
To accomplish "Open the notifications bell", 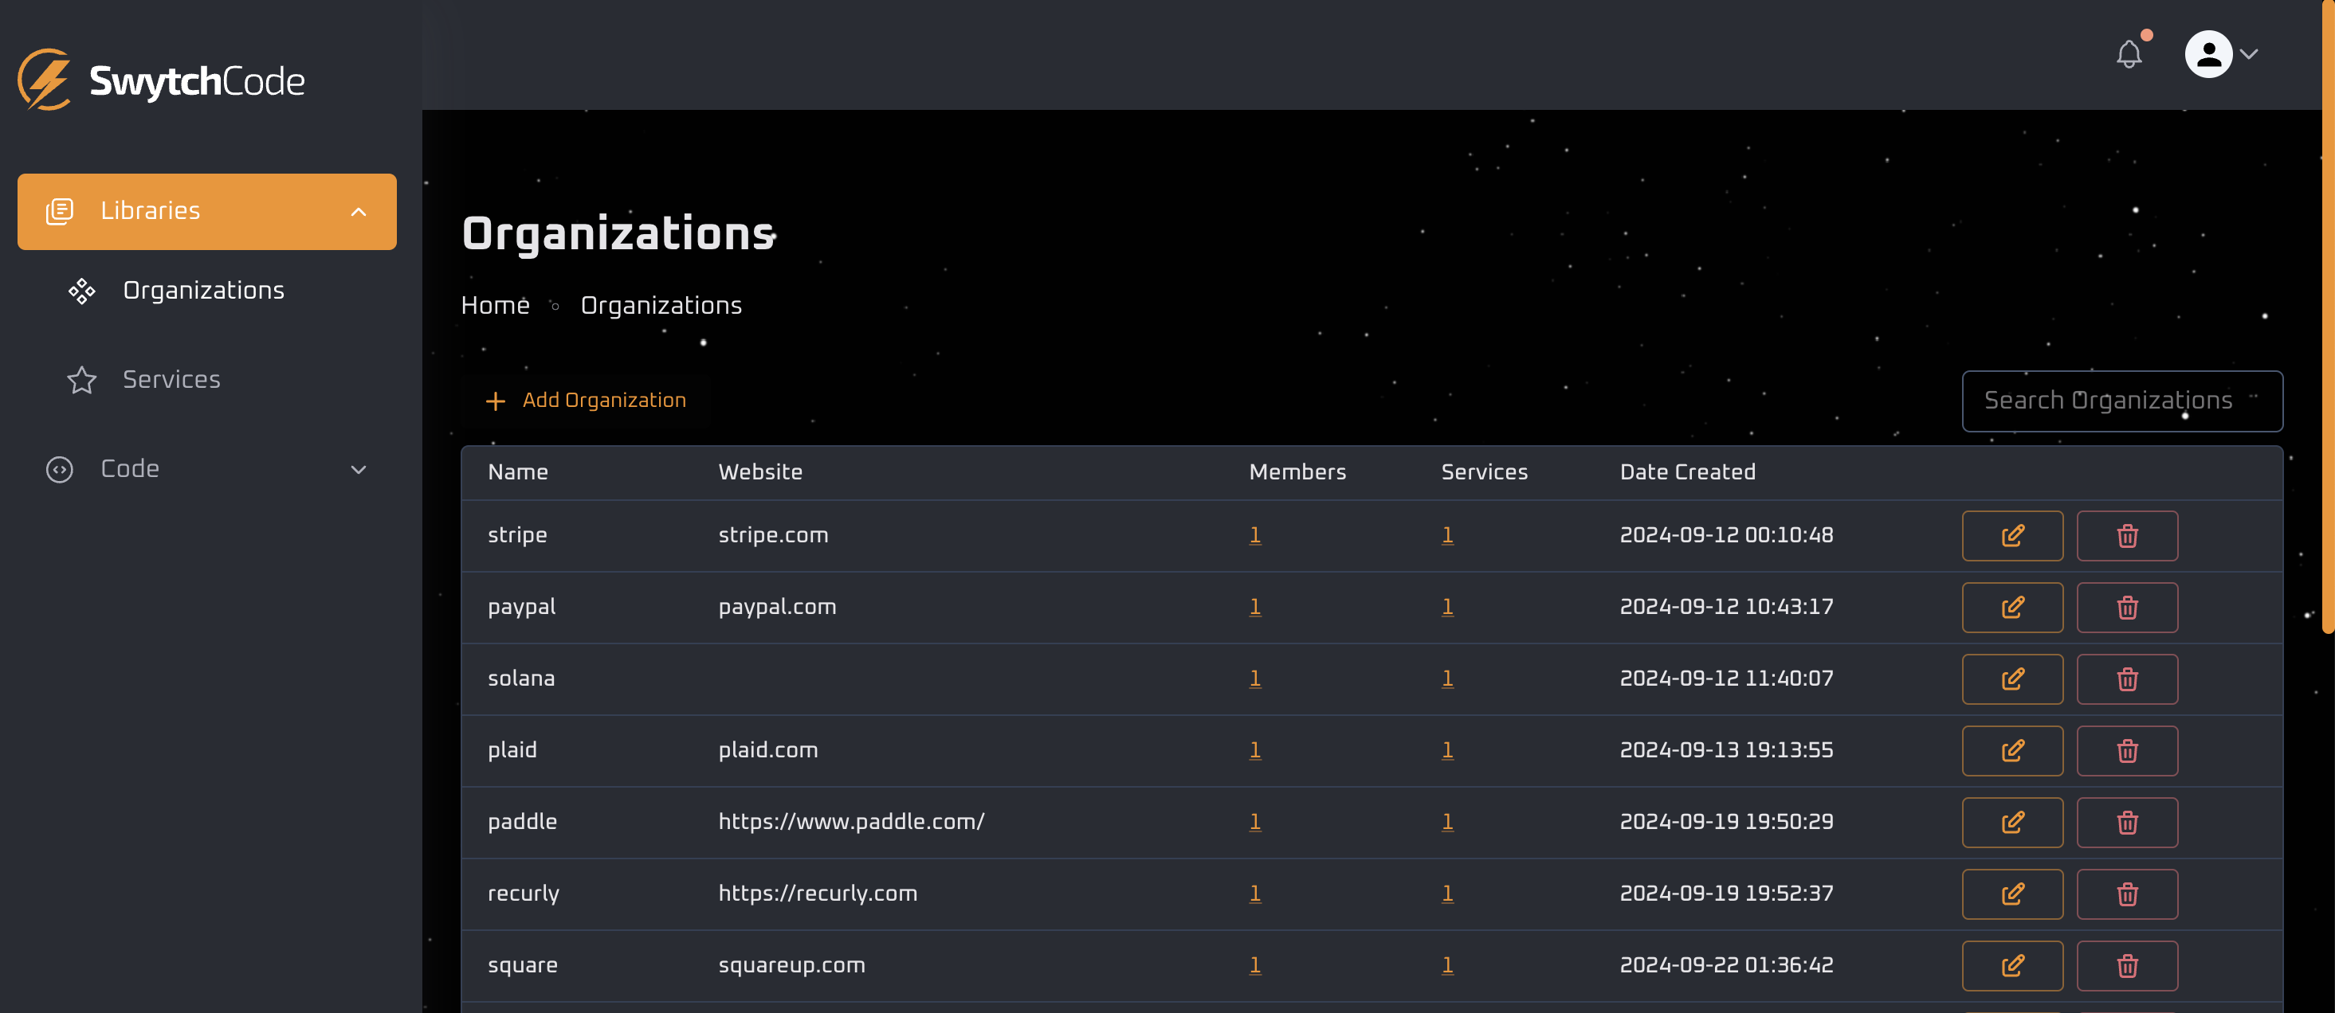I will pos(2129,54).
